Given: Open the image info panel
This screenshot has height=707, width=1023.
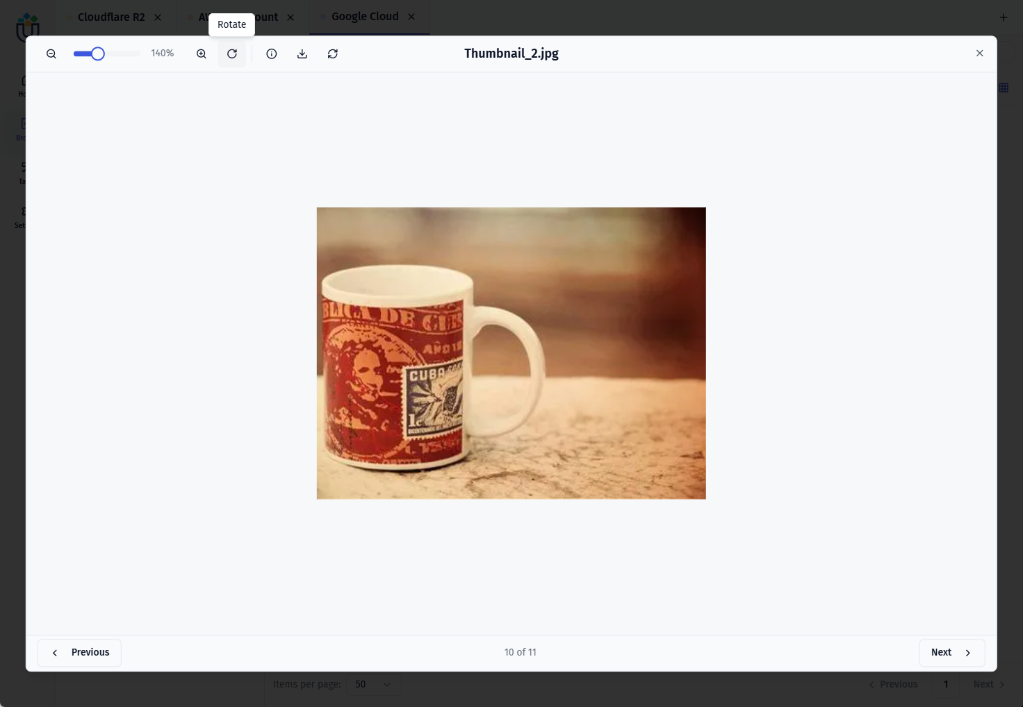Looking at the screenshot, I should (271, 54).
